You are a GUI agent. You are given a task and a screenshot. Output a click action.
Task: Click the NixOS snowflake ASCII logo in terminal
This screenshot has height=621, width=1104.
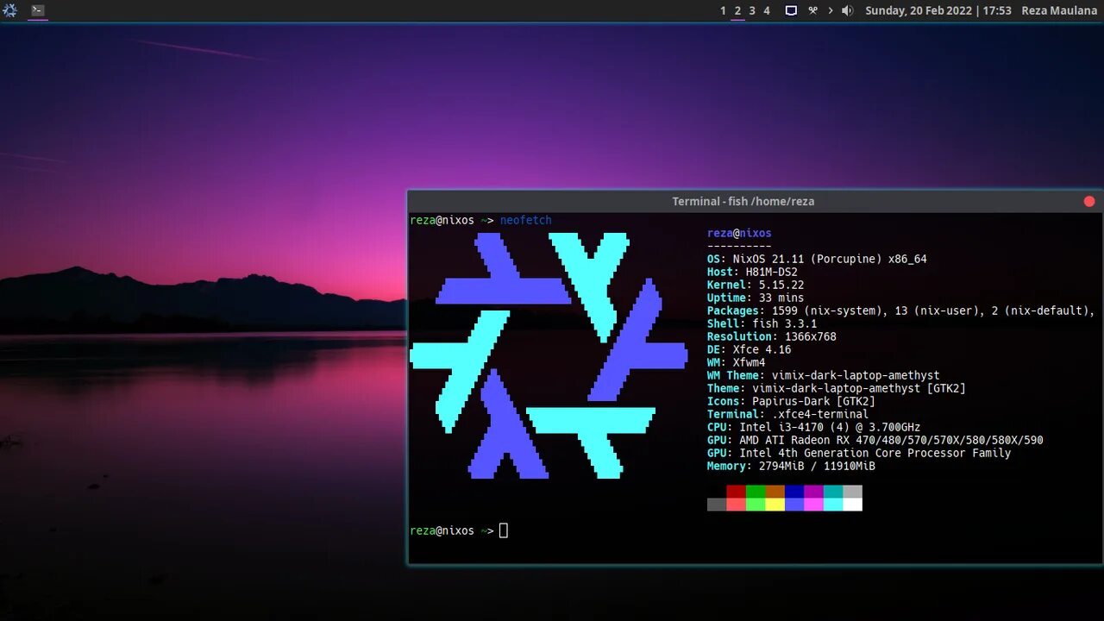tap(549, 355)
